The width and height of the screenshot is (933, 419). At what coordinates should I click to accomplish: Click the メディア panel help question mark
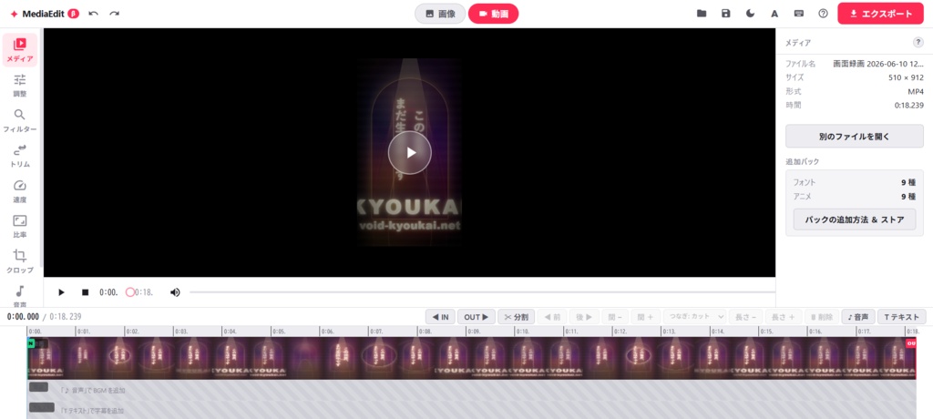(918, 42)
